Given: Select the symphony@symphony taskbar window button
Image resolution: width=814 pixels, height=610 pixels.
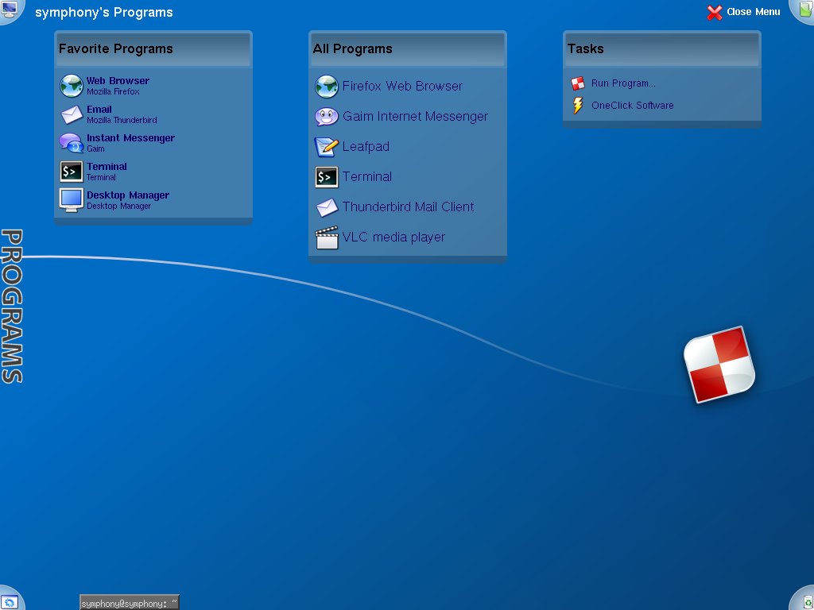Looking at the screenshot, I should (130, 603).
